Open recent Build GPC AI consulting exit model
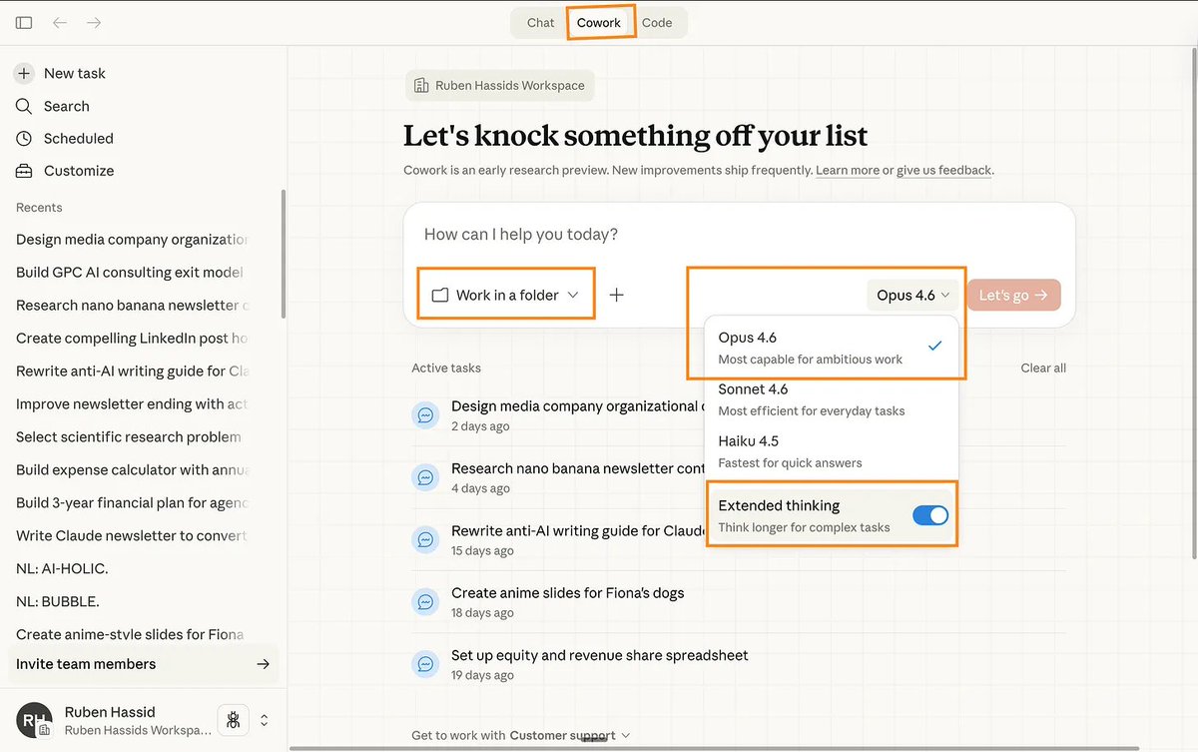The width and height of the screenshot is (1198, 752). pos(130,272)
